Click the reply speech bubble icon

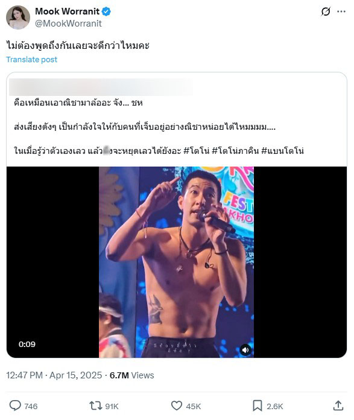point(15,406)
